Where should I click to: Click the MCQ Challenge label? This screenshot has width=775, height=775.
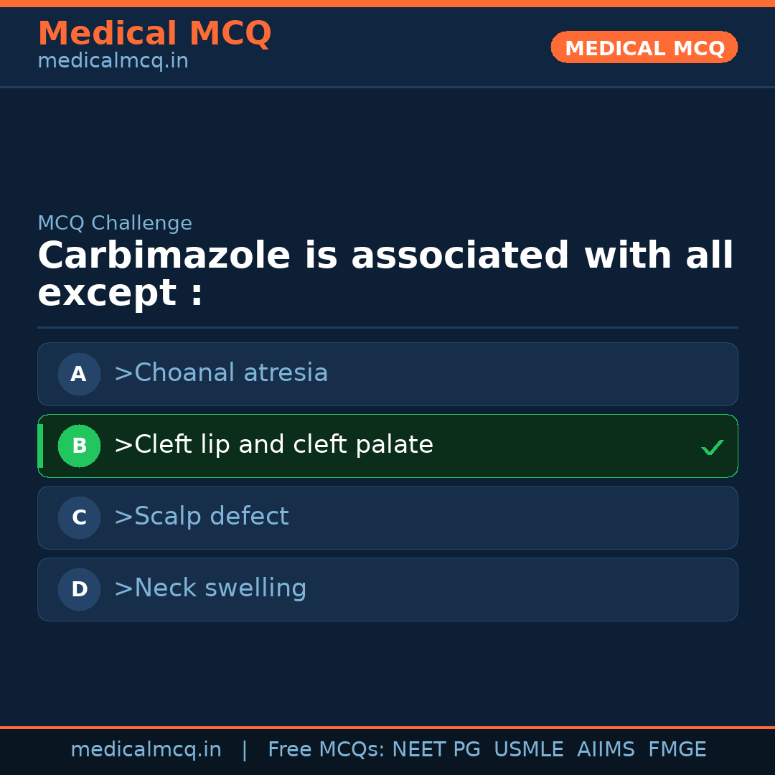point(115,223)
